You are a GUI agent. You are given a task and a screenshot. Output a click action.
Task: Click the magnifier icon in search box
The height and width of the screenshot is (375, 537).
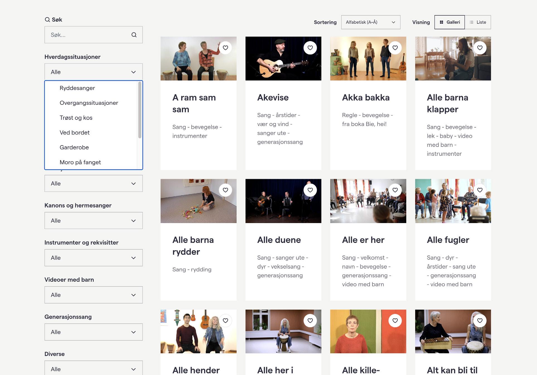(134, 35)
